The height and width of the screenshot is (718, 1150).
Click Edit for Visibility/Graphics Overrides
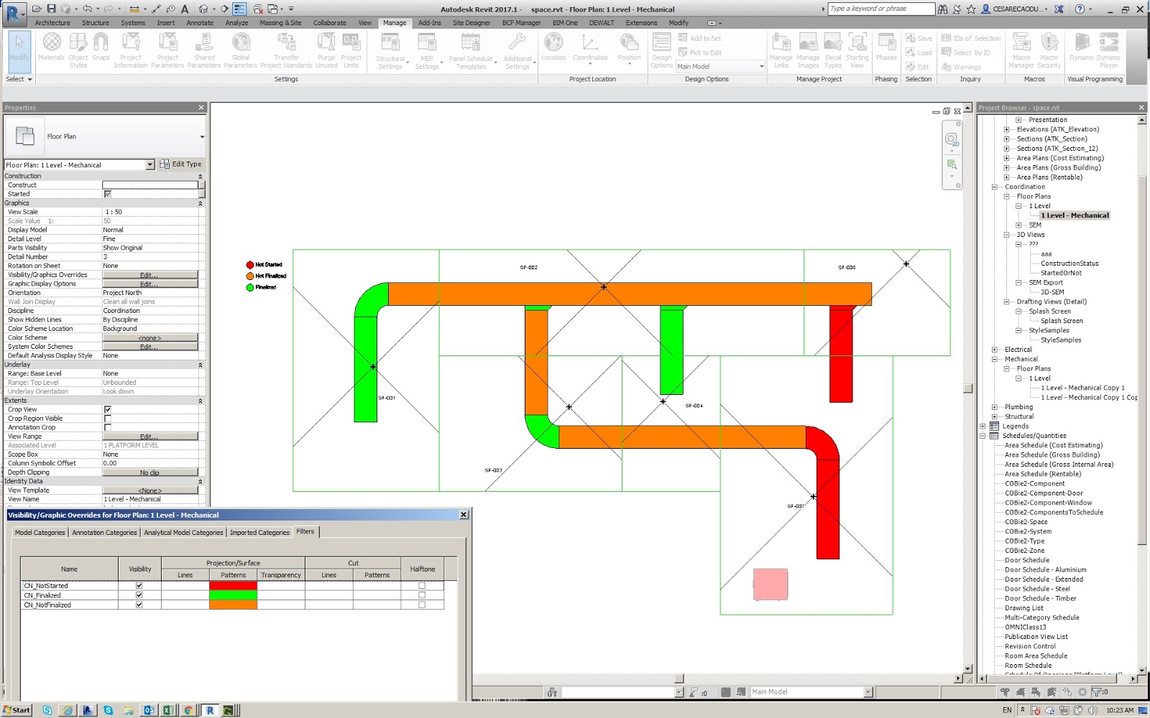click(x=149, y=274)
